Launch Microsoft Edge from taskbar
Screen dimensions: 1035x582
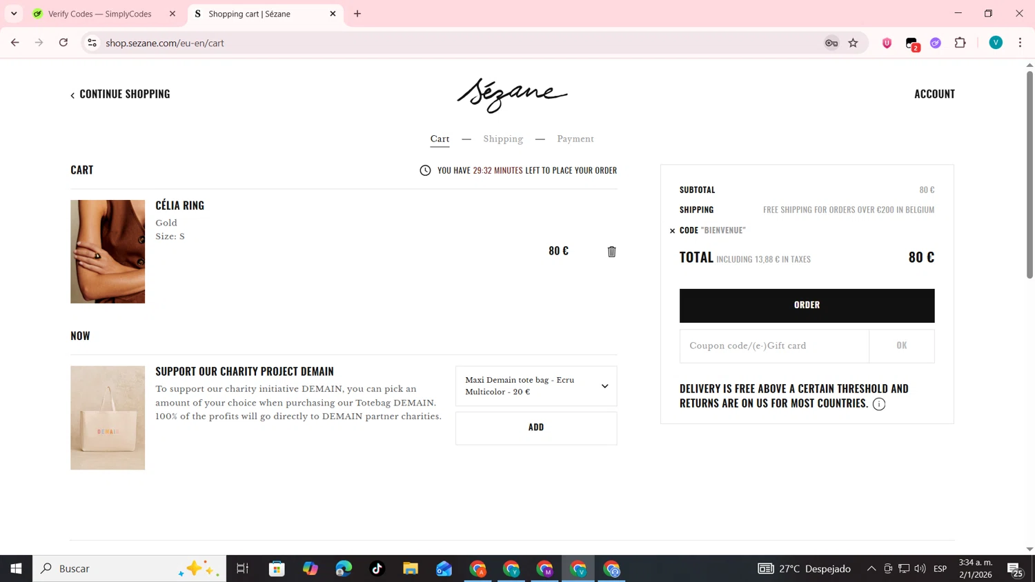pos(344,569)
